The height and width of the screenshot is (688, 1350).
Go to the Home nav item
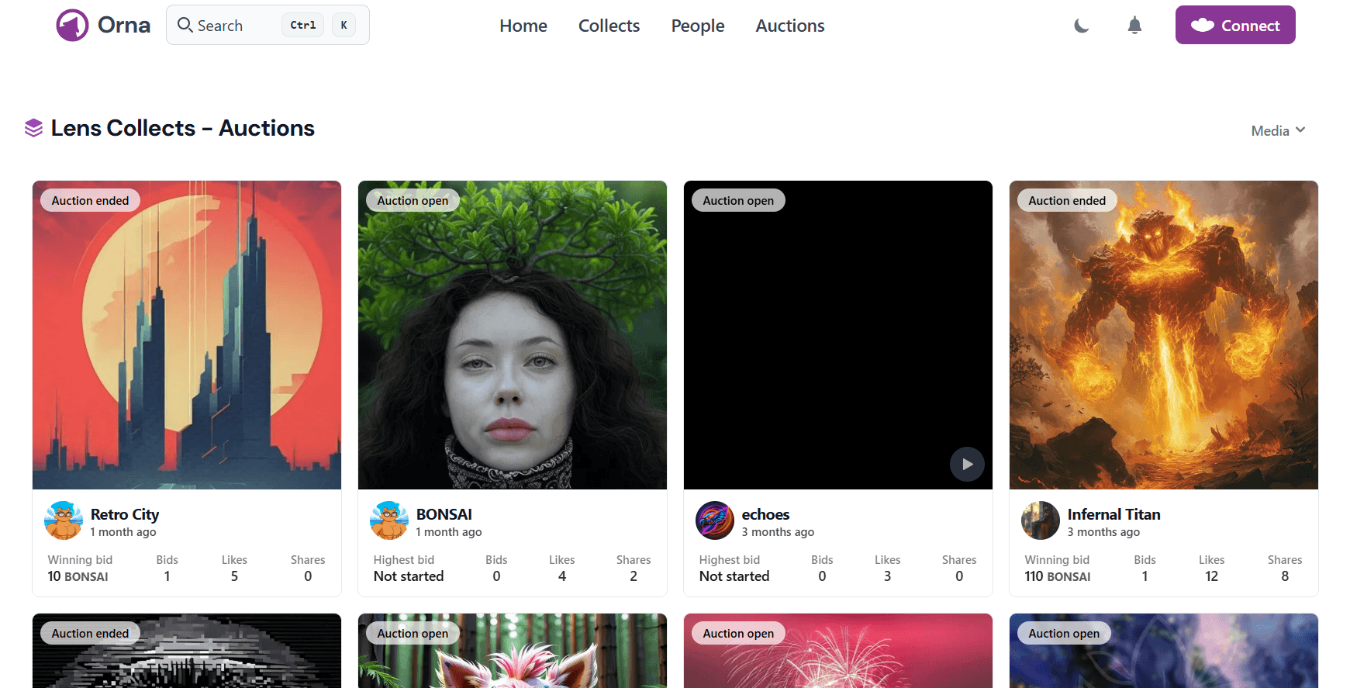tap(523, 26)
